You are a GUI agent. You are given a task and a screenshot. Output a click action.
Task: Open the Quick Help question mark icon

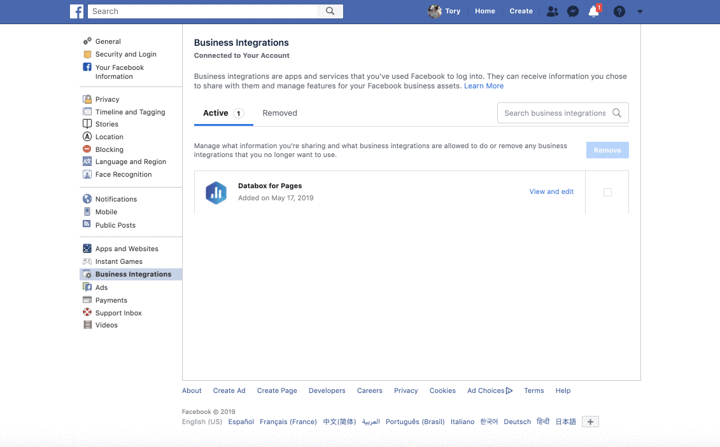(619, 11)
